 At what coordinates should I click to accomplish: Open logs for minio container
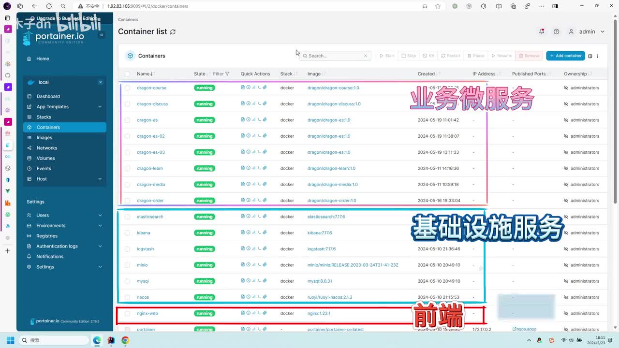point(243,264)
